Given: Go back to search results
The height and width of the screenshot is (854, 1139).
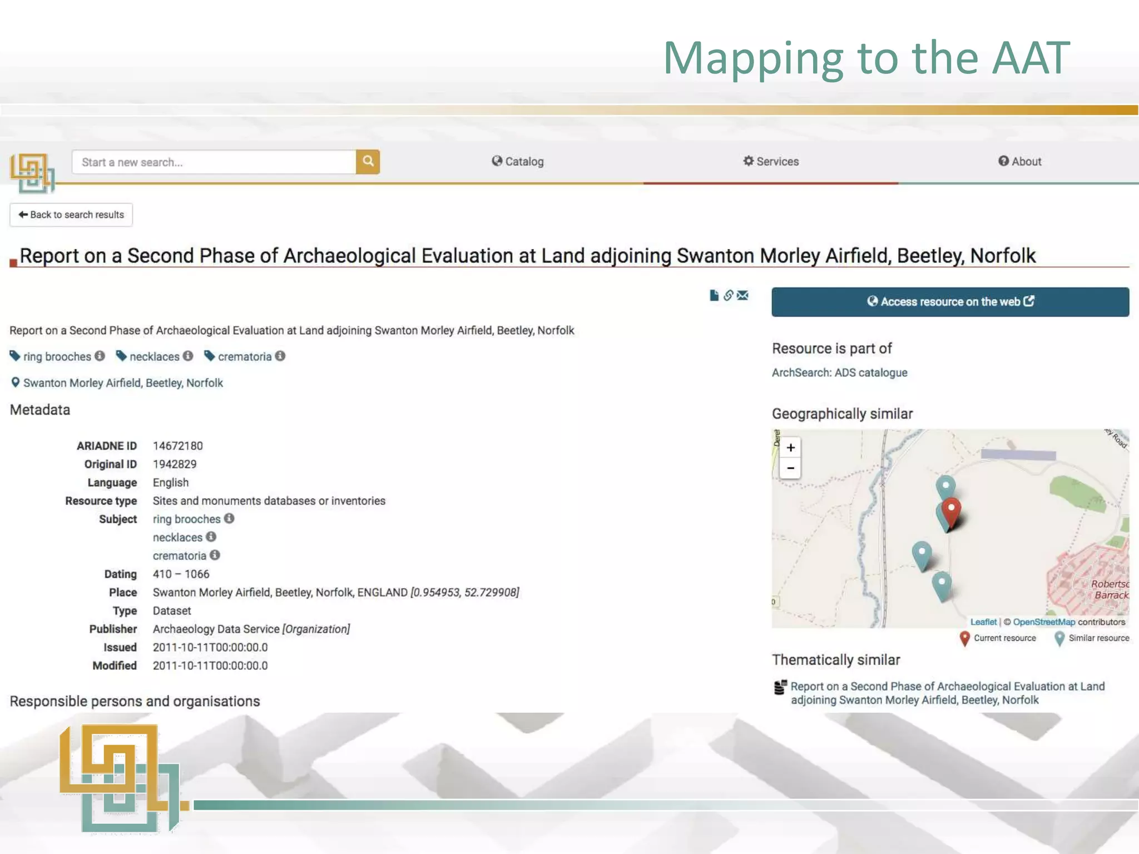Looking at the screenshot, I should tap(71, 215).
